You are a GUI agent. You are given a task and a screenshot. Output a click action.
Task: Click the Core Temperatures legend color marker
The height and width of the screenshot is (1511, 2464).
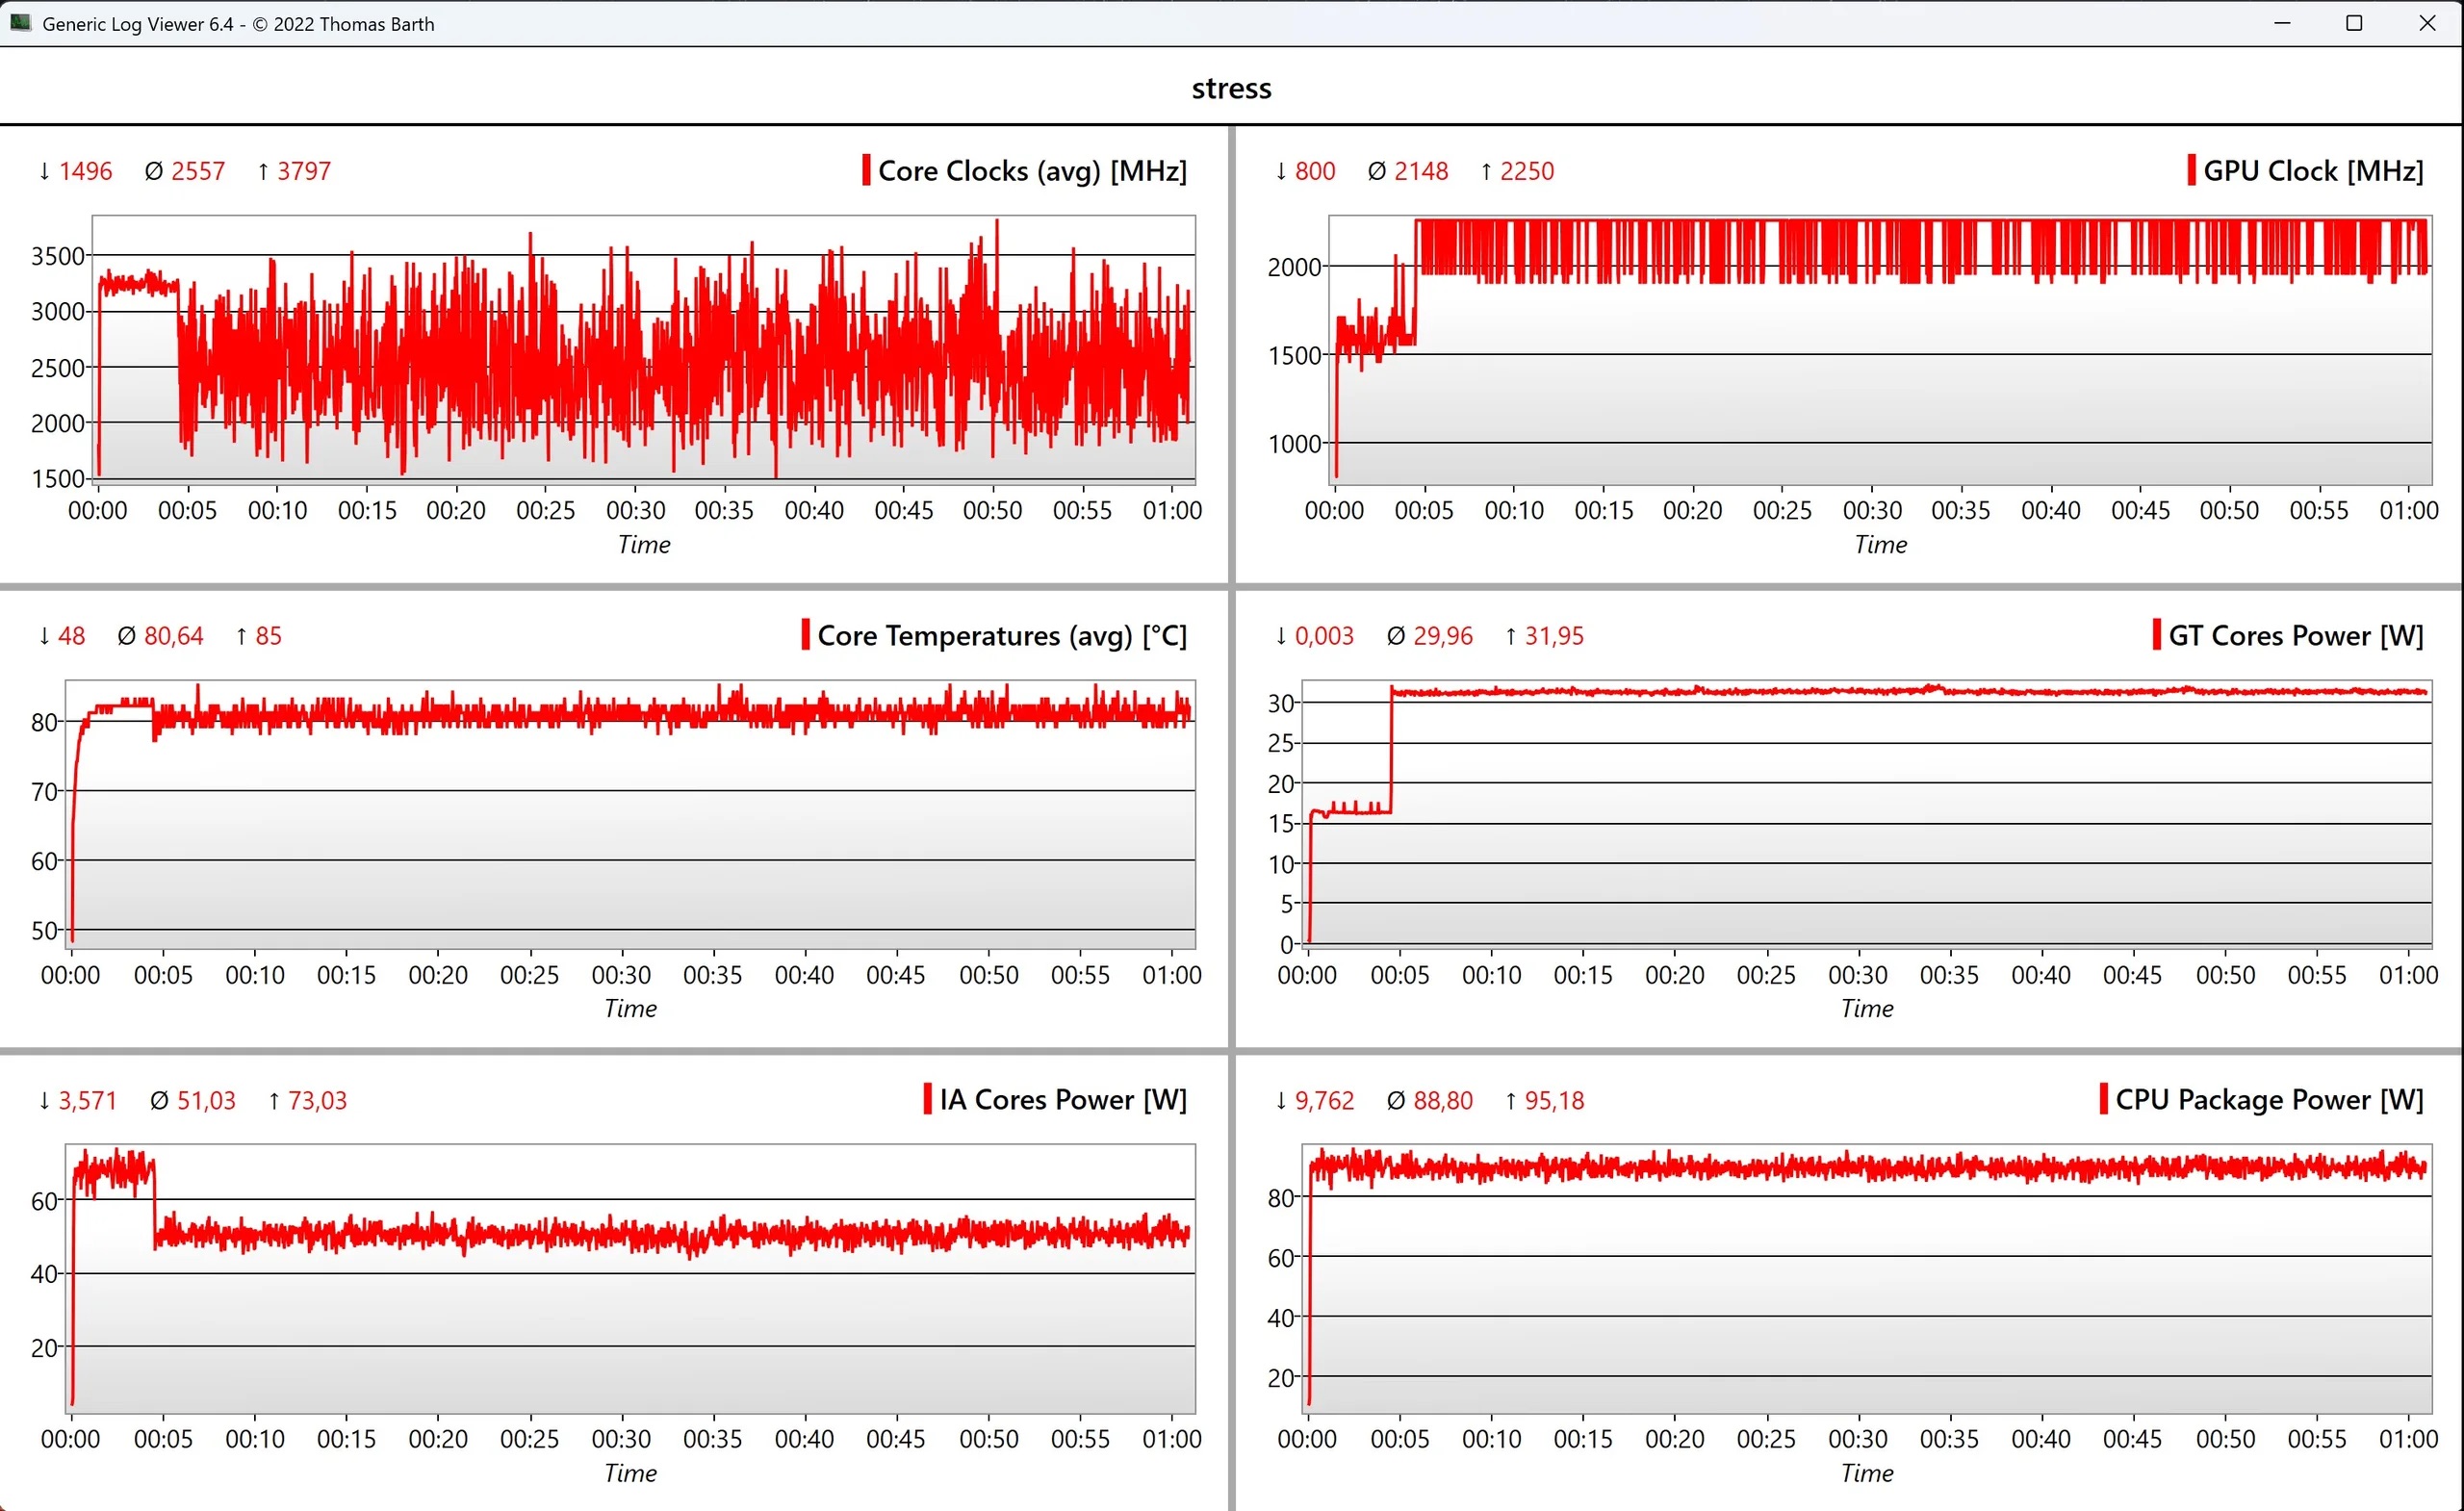[x=805, y=635]
